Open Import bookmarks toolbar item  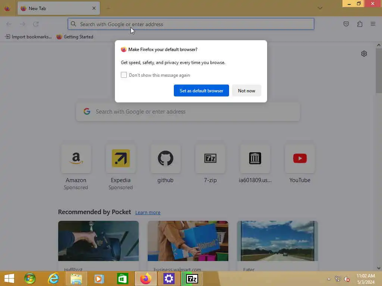point(28,37)
